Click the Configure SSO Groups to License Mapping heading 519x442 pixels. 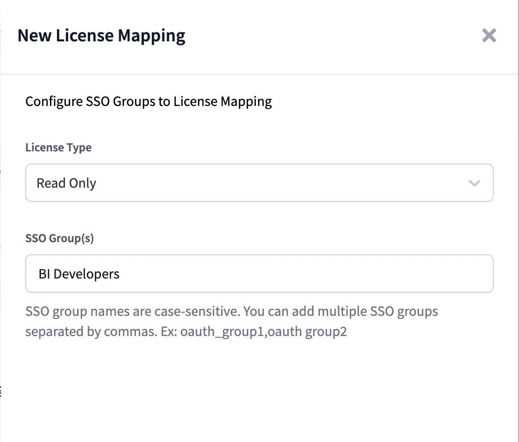click(x=148, y=101)
